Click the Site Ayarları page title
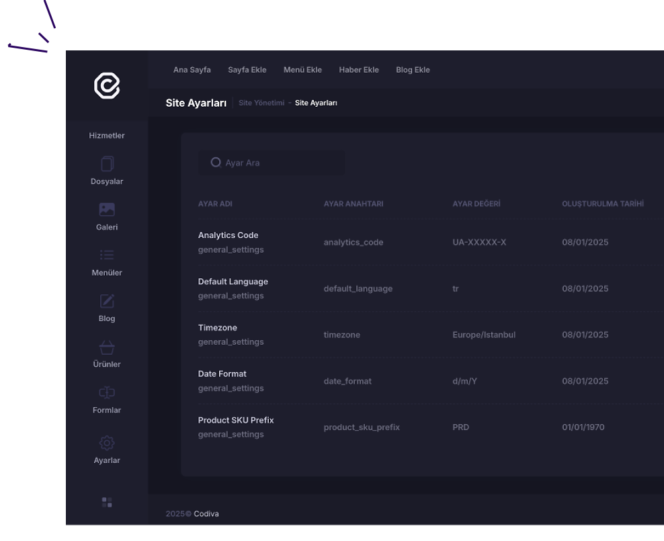 (x=196, y=103)
